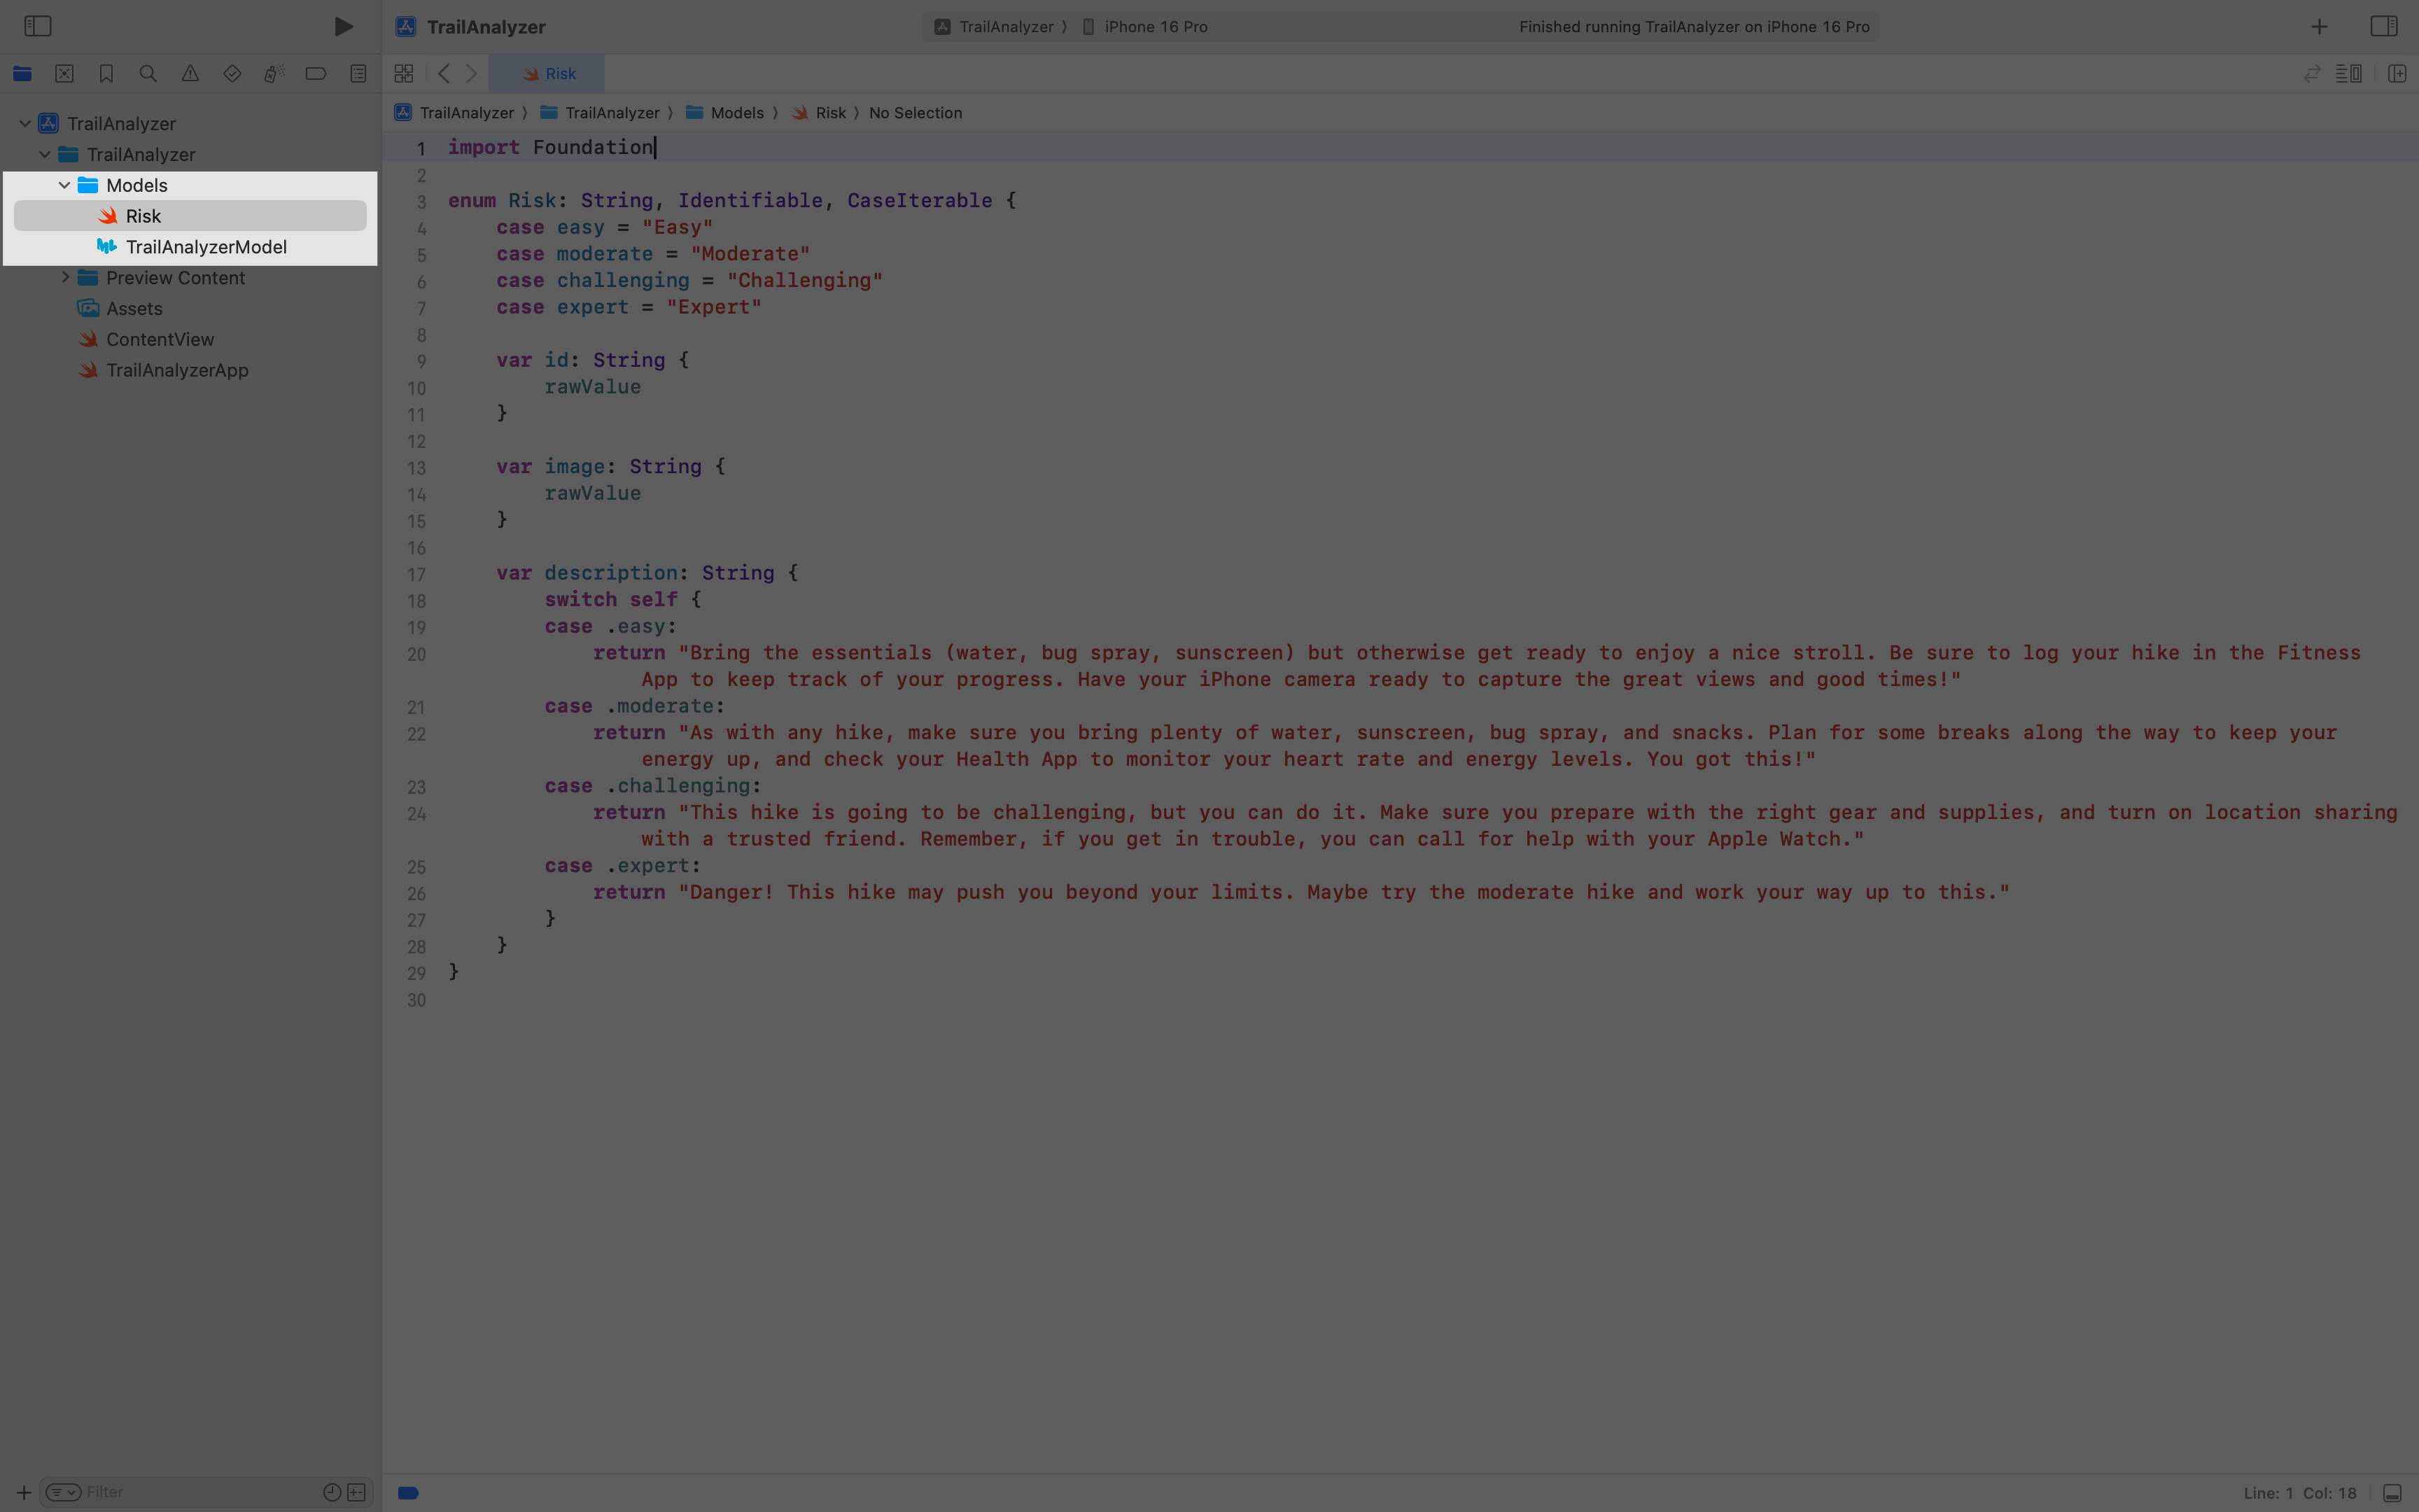Image resolution: width=2419 pixels, height=1512 pixels.
Task: Open the Report navigator icon
Action: click(358, 73)
